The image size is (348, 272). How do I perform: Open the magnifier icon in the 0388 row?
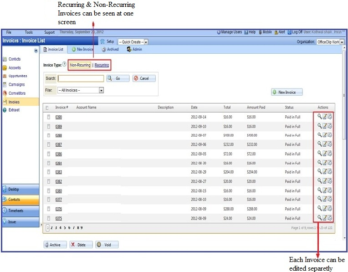(319, 135)
